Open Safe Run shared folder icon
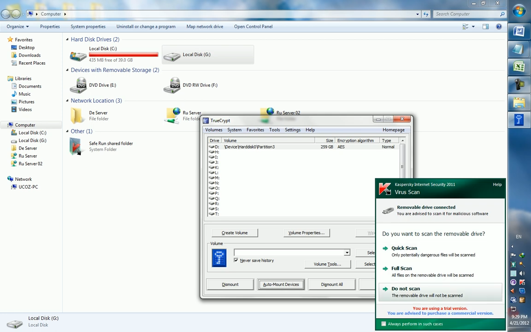Viewport: 531px width, 332px height. pyautogui.click(x=76, y=146)
